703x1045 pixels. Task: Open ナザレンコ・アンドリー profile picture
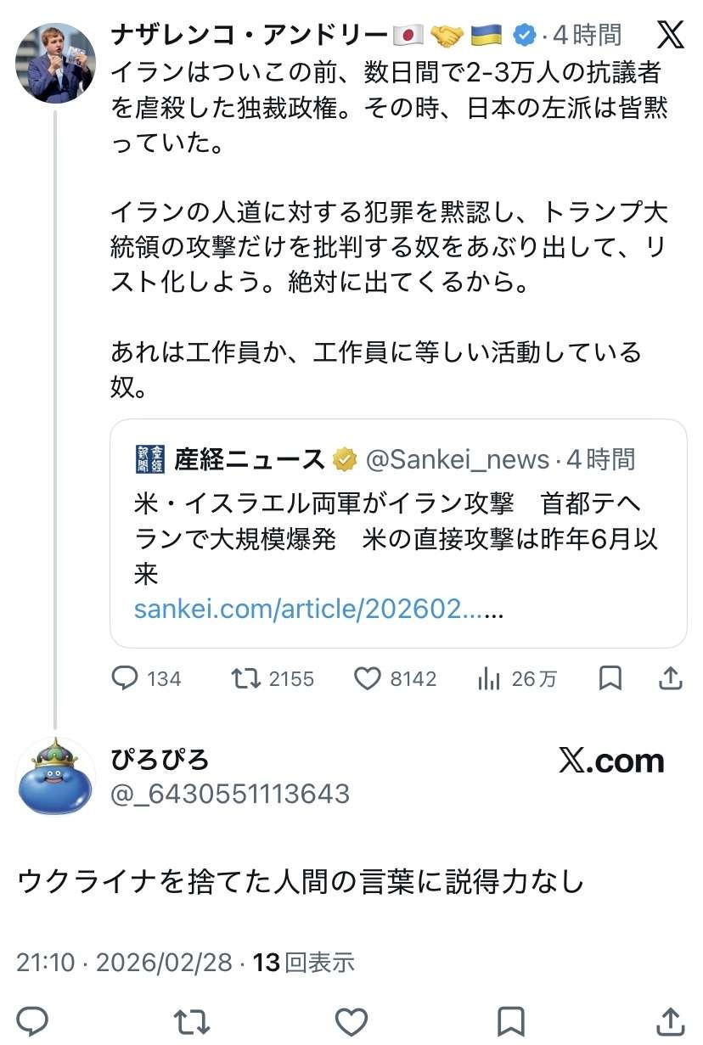coord(56,63)
